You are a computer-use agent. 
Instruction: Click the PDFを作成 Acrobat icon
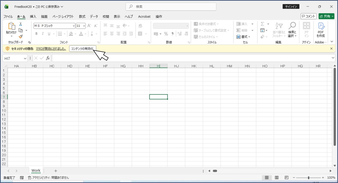click(321, 30)
